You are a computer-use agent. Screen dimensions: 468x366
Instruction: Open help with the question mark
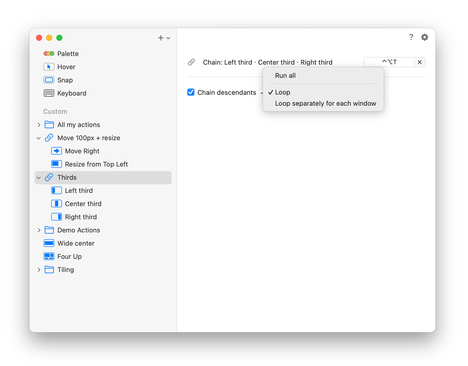click(411, 37)
